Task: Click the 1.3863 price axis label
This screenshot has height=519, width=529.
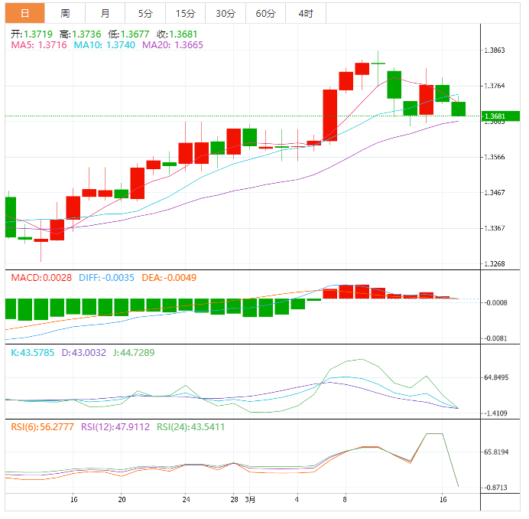Action: pos(495,51)
